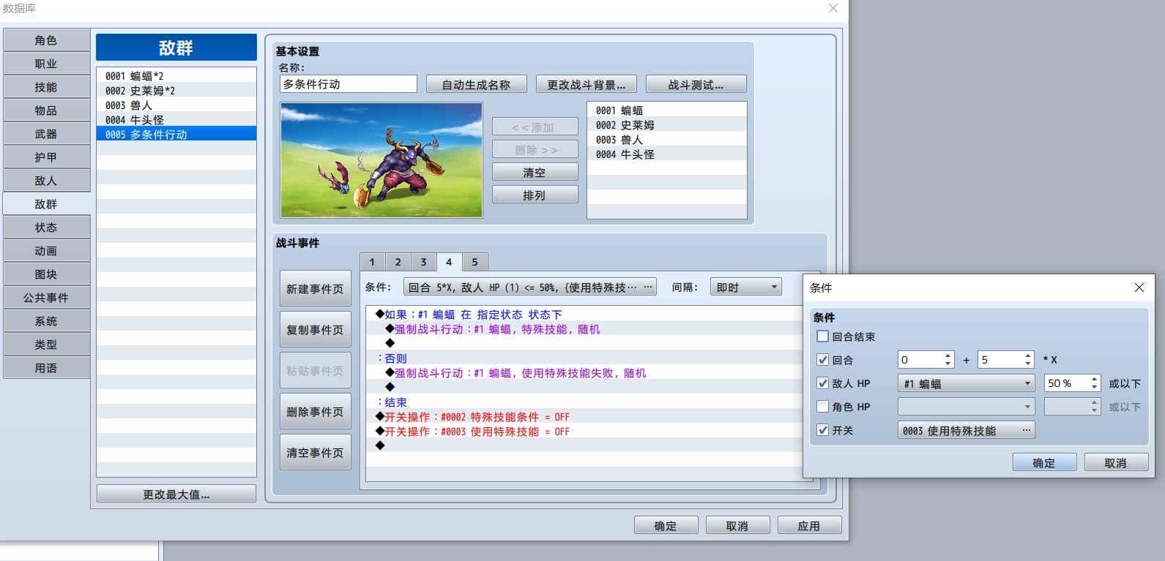
Task: Uncheck the 回合 condition checkbox
Action: click(x=822, y=360)
